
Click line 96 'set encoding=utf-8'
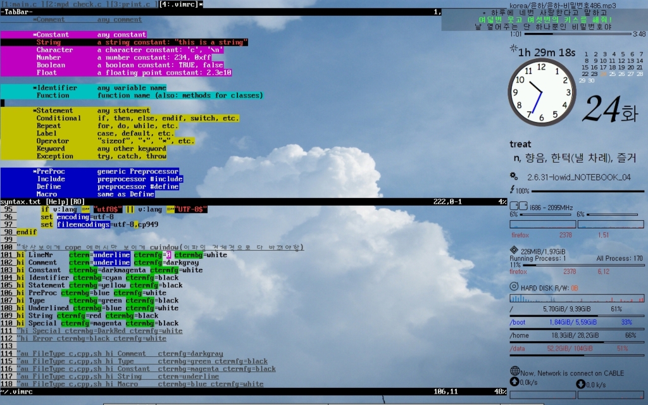pyautogui.click(x=77, y=217)
